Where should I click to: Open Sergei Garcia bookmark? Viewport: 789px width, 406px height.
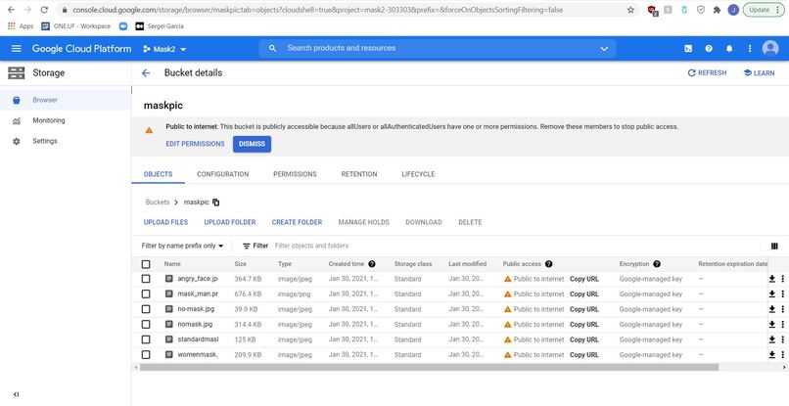click(160, 26)
